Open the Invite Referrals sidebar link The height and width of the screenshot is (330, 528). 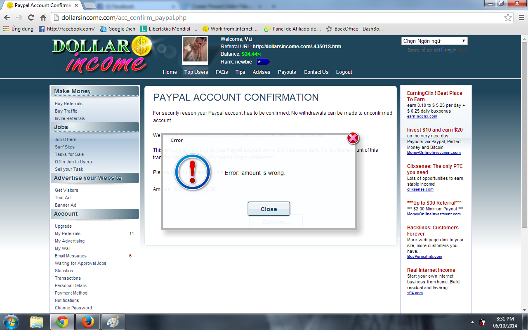(x=70, y=118)
